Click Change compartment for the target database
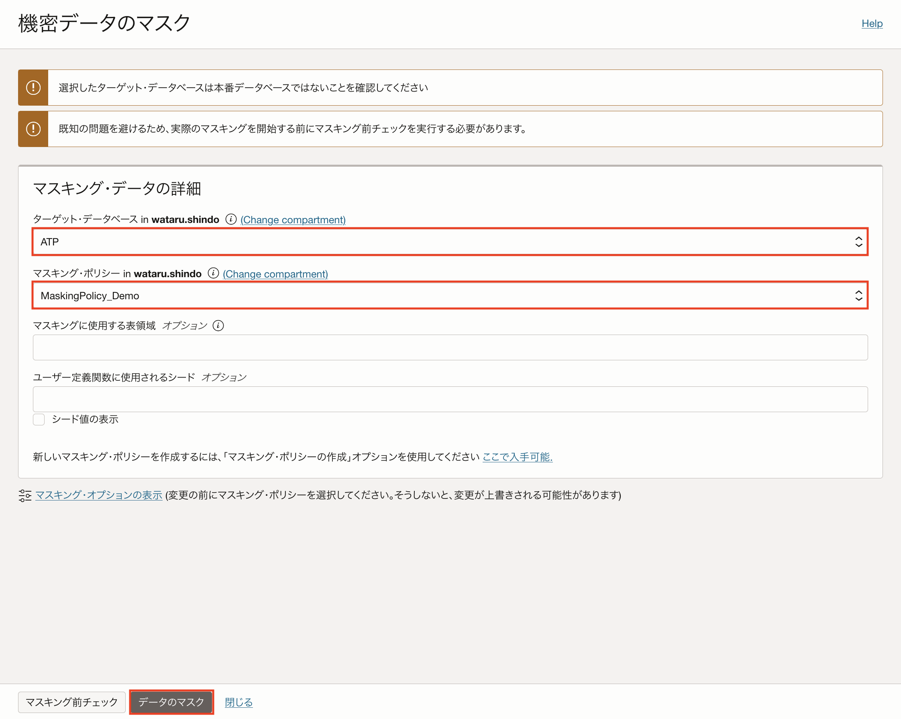901x719 pixels. 293,219
